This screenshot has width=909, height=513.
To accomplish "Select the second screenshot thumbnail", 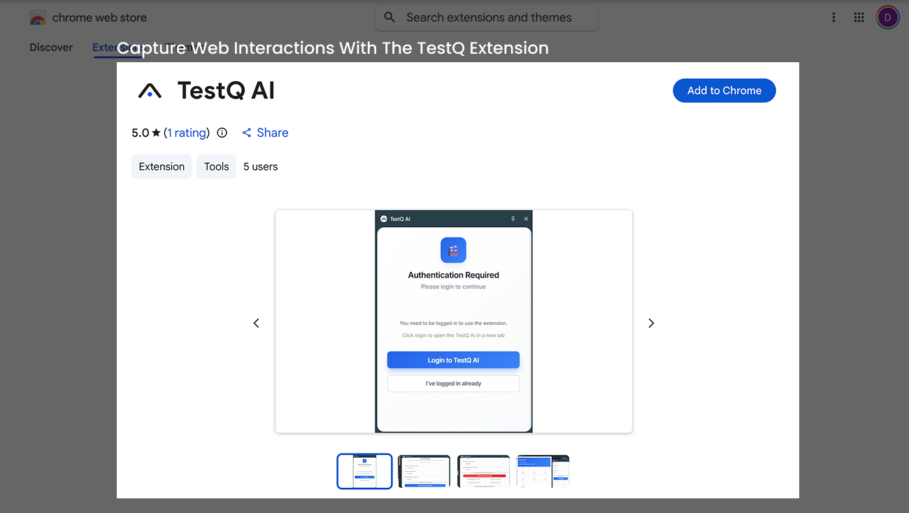I will tap(424, 471).
